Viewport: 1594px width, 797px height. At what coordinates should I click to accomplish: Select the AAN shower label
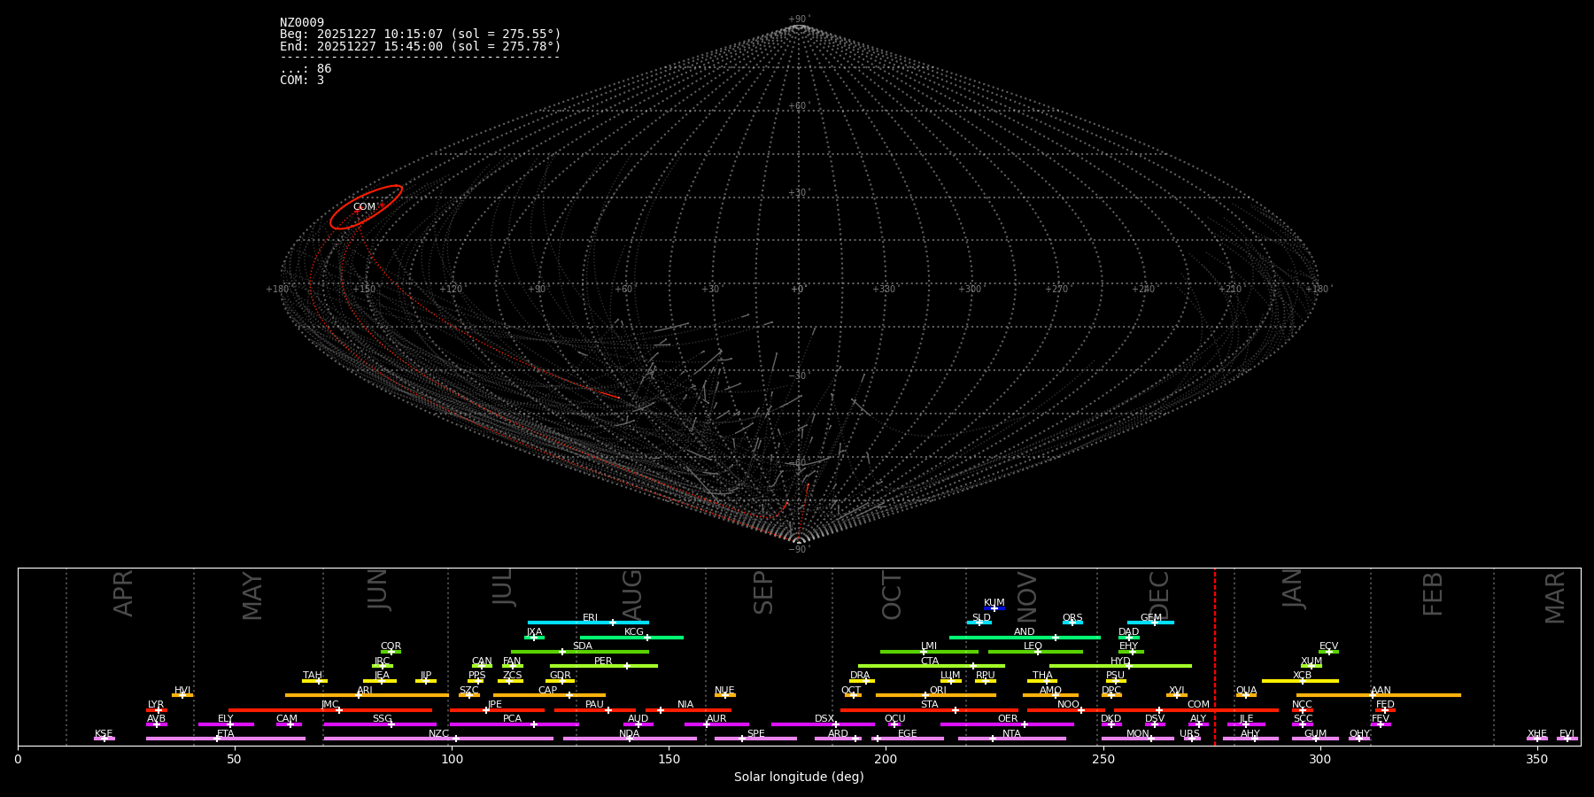pos(1381,691)
